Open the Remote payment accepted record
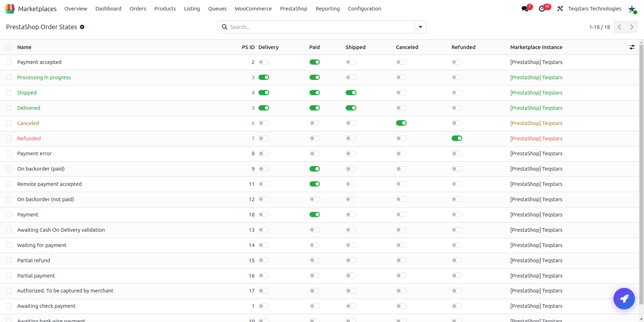 click(49, 184)
